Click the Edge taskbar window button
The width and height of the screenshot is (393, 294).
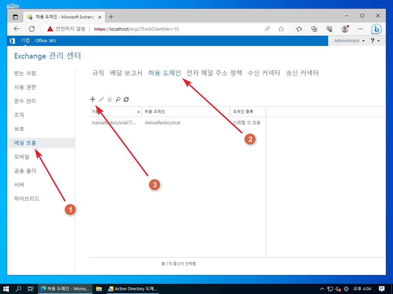(65, 289)
